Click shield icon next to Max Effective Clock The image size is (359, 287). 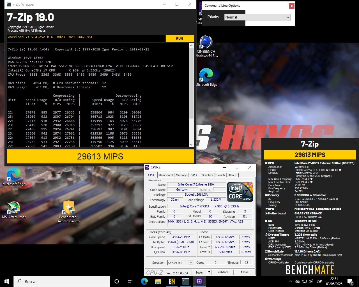pos(312,182)
